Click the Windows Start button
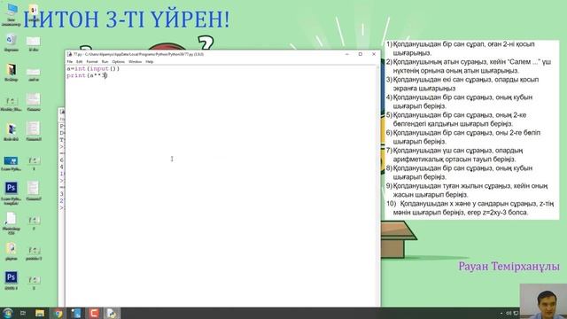The width and height of the screenshot is (567, 319). click(x=7, y=313)
